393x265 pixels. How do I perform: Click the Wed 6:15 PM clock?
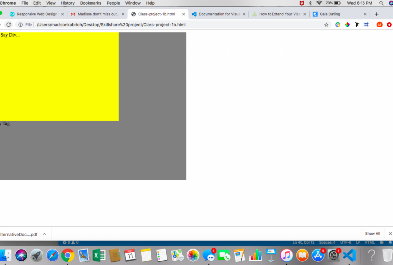coord(360,3)
